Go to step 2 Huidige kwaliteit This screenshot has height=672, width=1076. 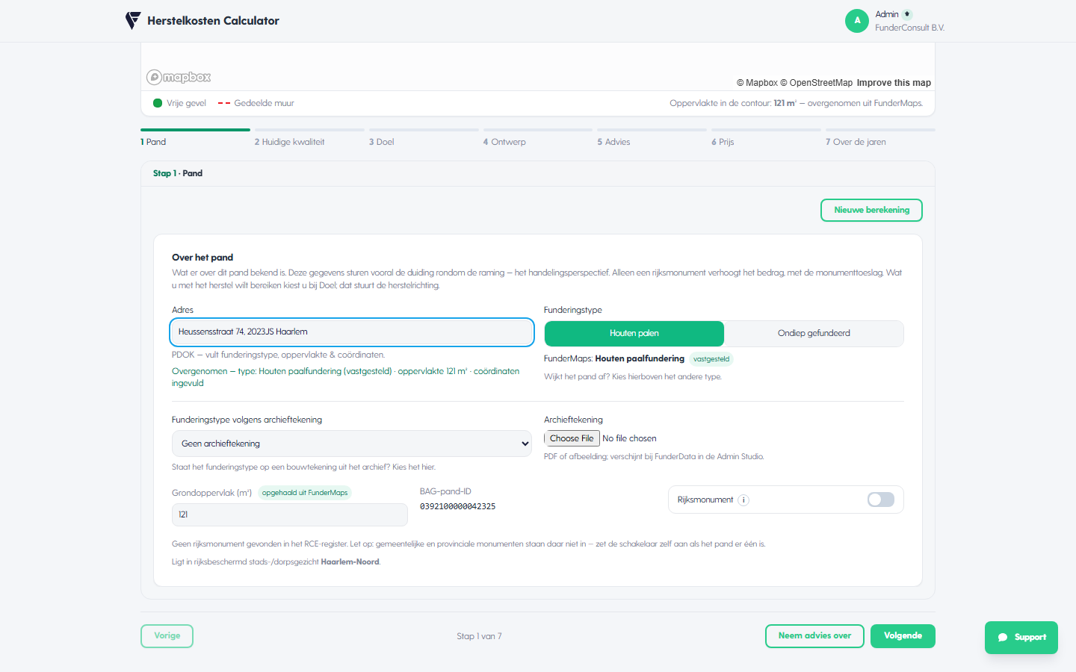tap(309, 137)
